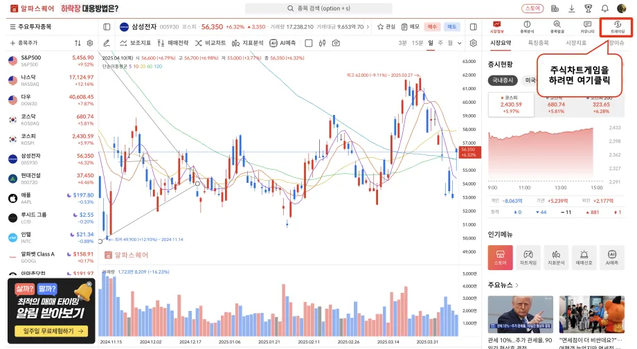The image size is (637, 349).
Task: Select 국내증시 domestic market pill
Action: tap(503, 80)
